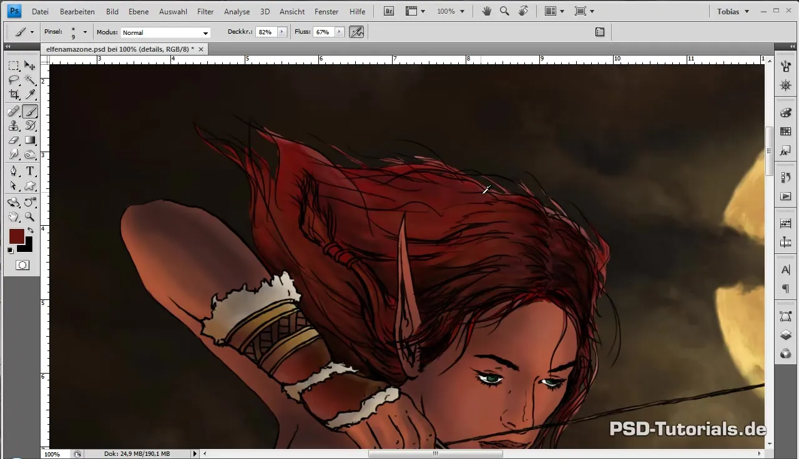Viewport: 799px width, 459px height.
Task: Open the Fluss flow slider arrow
Action: coord(339,32)
